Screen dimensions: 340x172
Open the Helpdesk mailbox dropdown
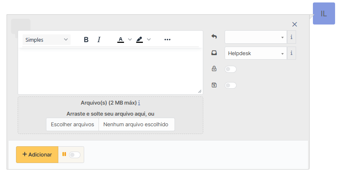pyautogui.click(x=256, y=53)
